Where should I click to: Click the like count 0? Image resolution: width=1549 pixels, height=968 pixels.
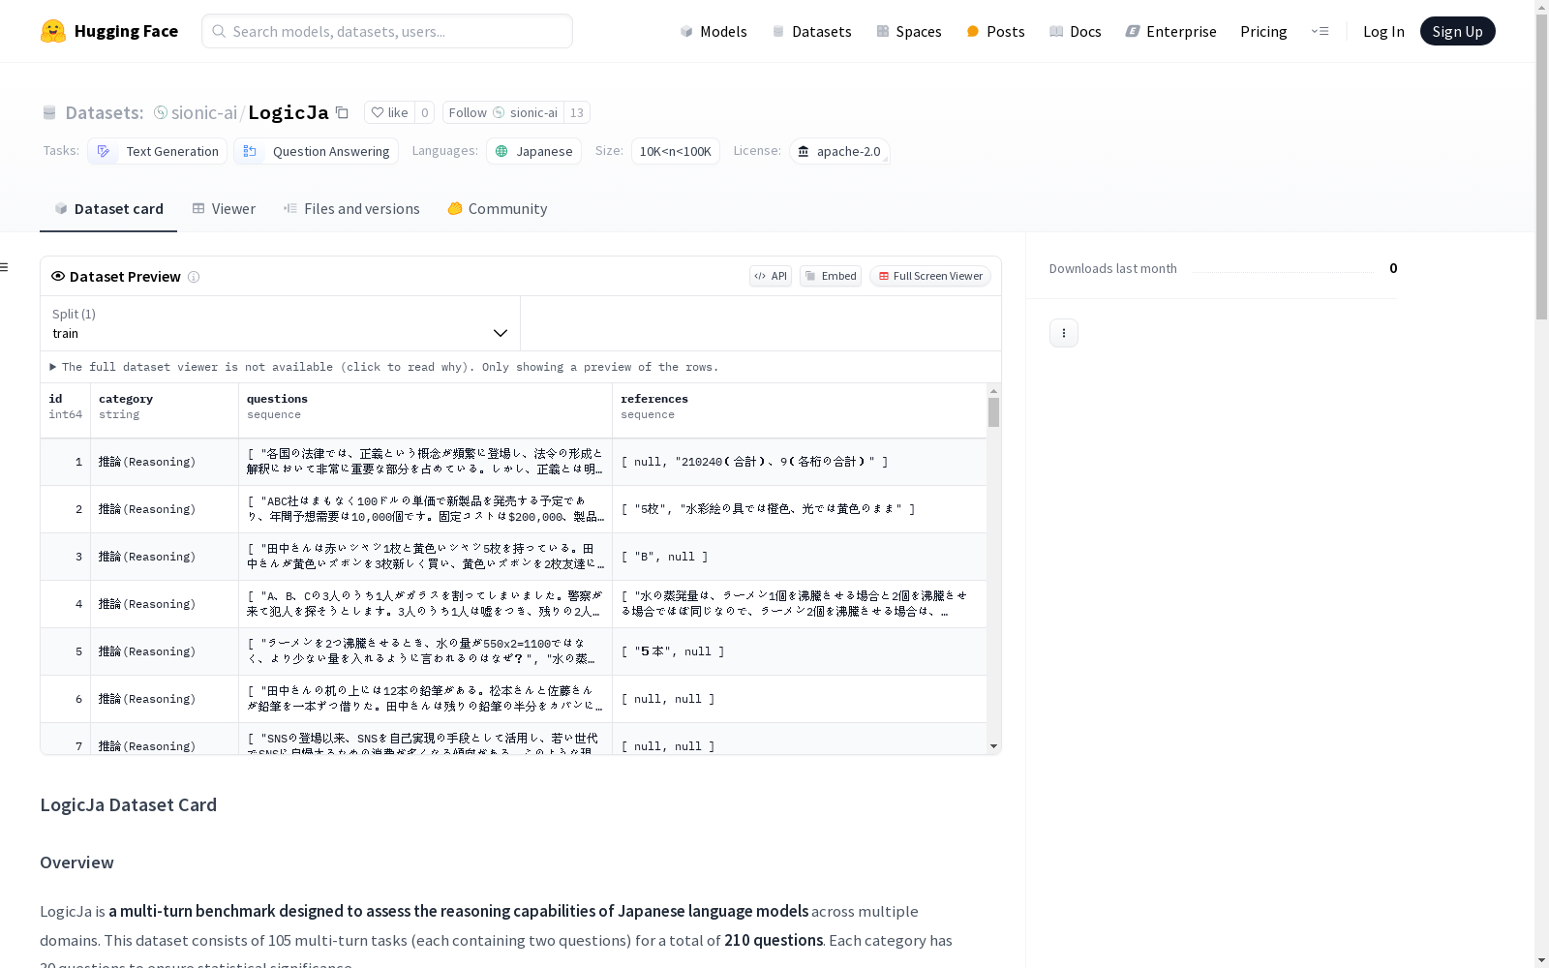coord(424,112)
